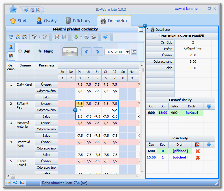Open the date picker dropdown arrow
The width and height of the screenshot is (224, 191).
point(127,52)
